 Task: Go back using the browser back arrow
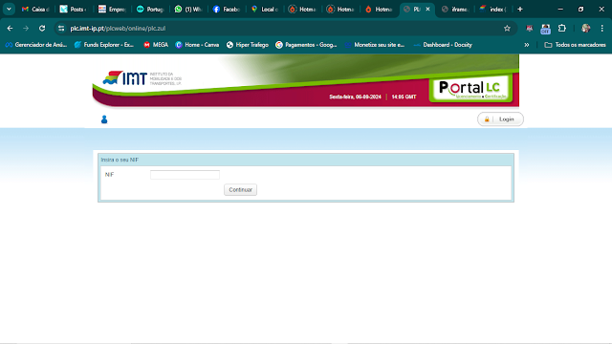[x=10, y=28]
